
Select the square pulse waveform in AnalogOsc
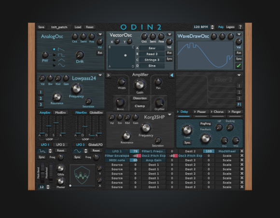[x=54, y=54]
